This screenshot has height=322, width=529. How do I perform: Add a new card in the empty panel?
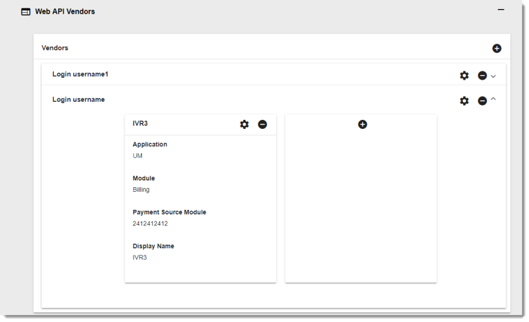(362, 124)
